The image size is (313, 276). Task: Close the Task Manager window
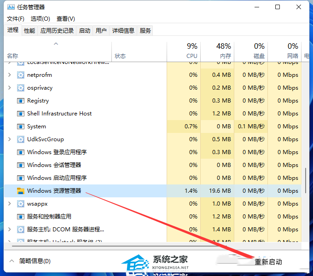click(299, 7)
